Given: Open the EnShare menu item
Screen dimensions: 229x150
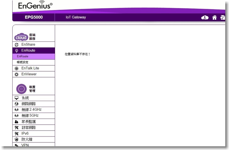Looking at the screenshot, I should [34, 45].
